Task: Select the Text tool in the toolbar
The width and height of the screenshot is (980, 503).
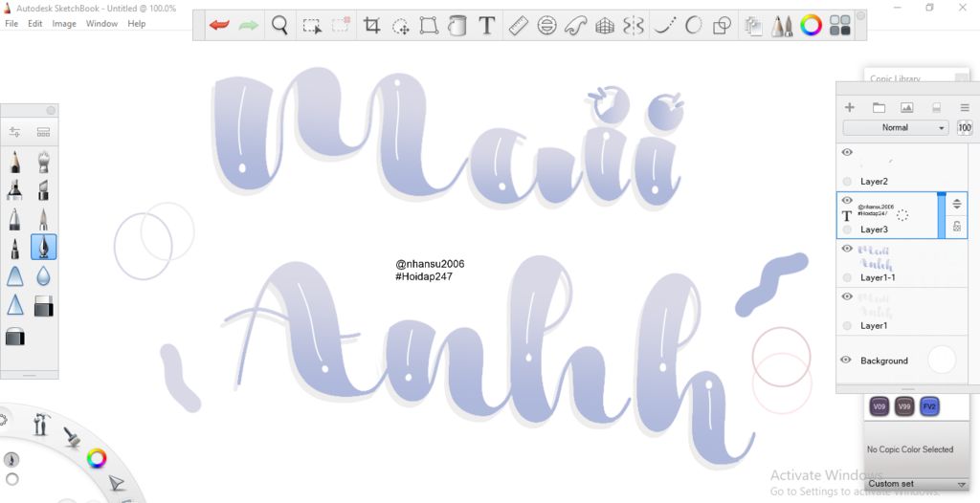Action: click(x=487, y=26)
